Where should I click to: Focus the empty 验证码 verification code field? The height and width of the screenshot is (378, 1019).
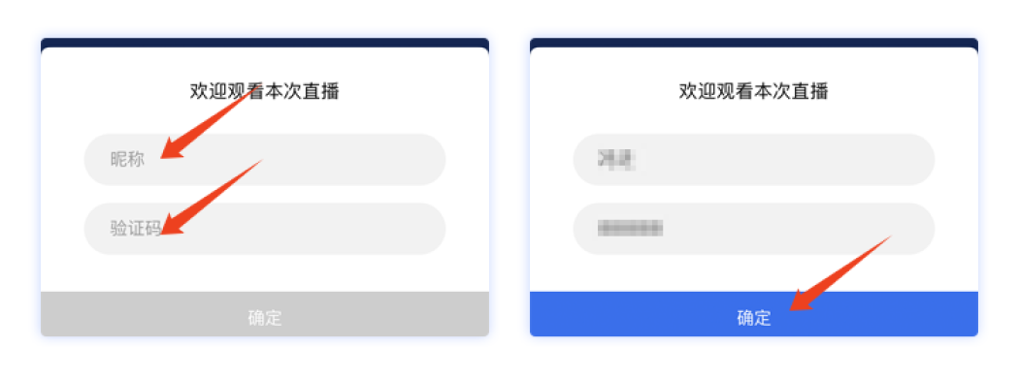pyautogui.click(x=265, y=229)
